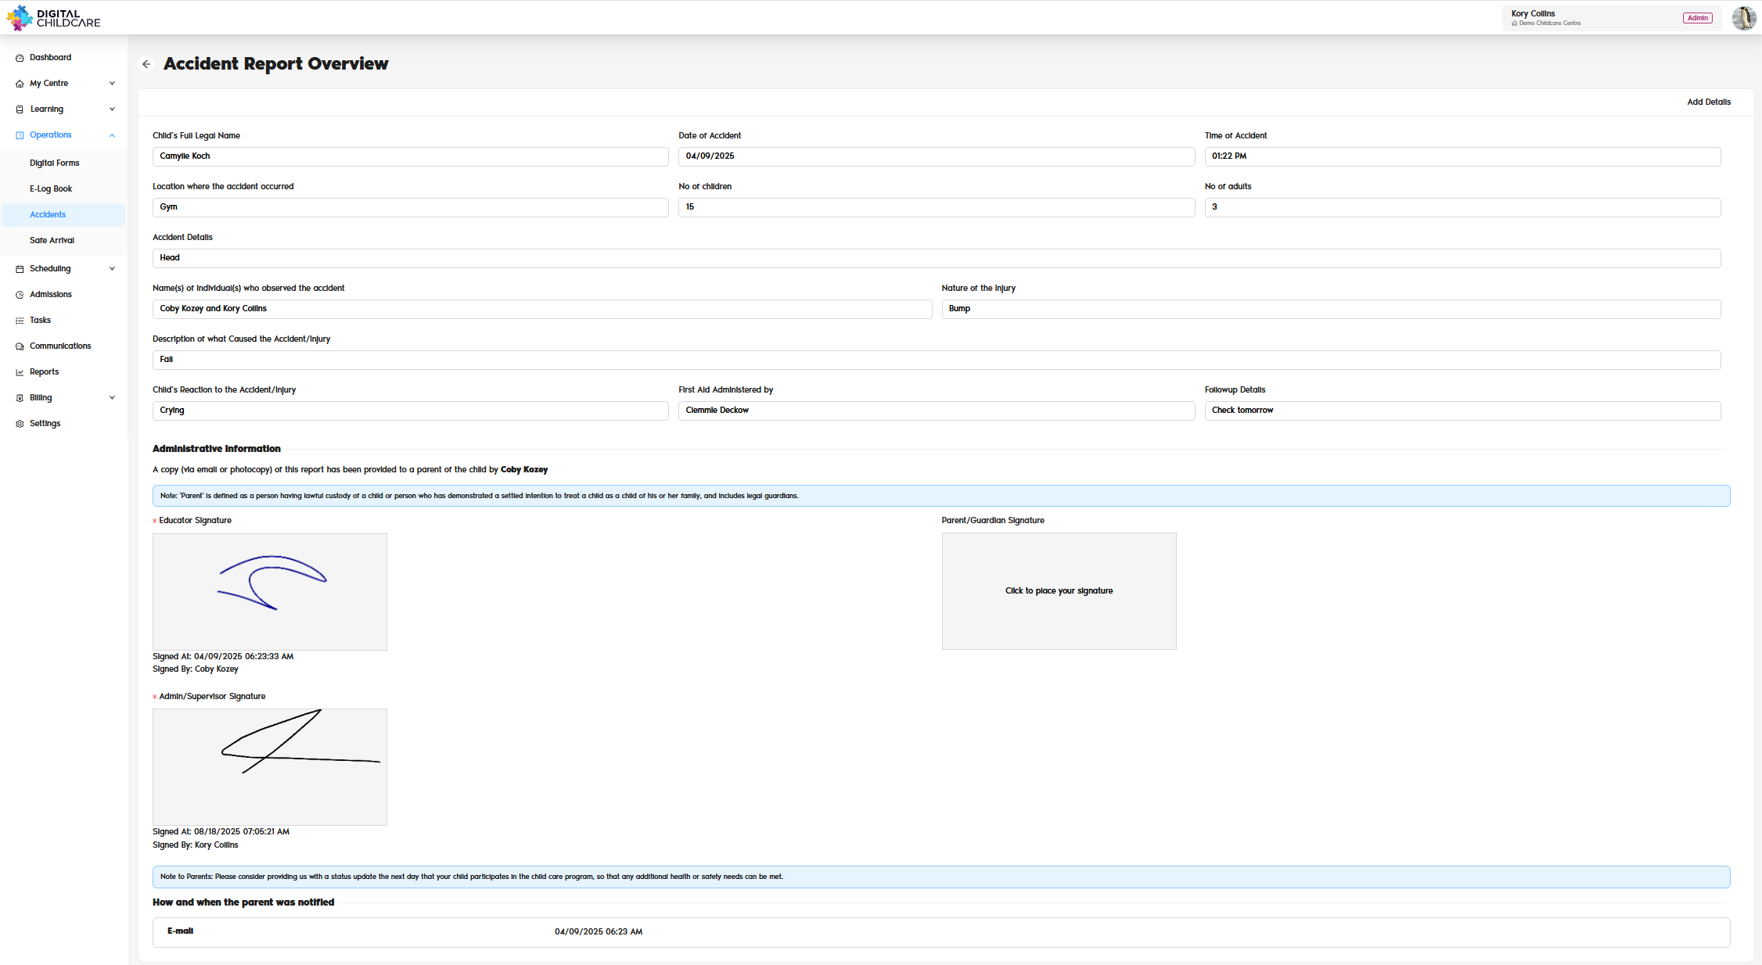
Task: Open Reports using the chart icon
Action: tap(20, 371)
